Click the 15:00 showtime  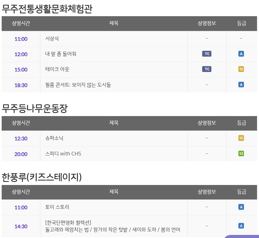click(x=21, y=70)
